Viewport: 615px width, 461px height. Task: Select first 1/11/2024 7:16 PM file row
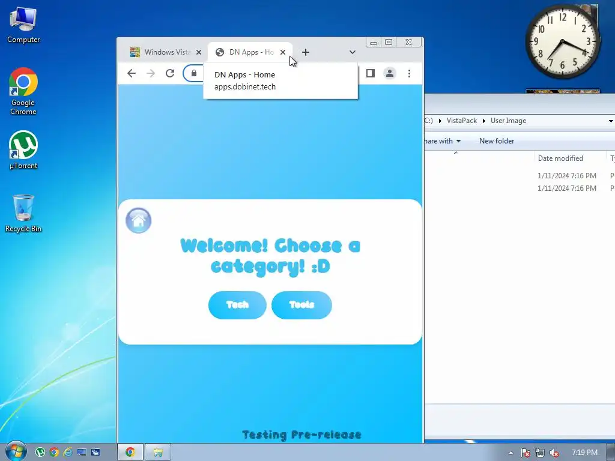coord(520,176)
